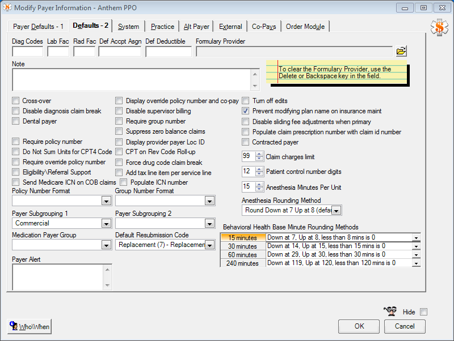Open the Order Module tab
The width and height of the screenshot is (454, 341).
point(305,27)
